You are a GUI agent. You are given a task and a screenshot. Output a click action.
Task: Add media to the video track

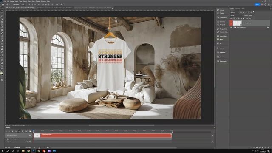(212, 136)
